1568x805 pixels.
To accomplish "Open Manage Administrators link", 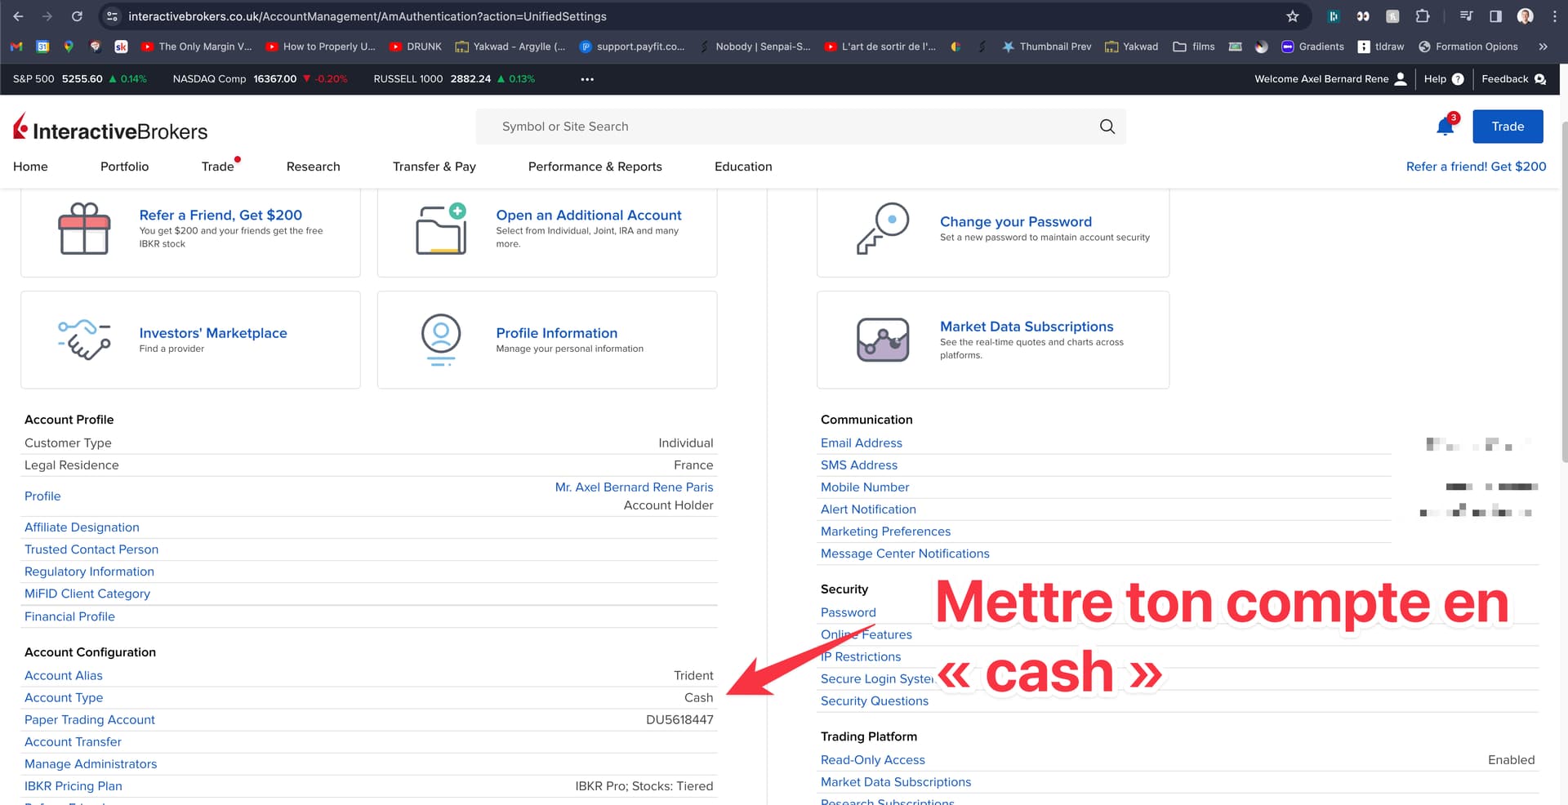I will pos(91,763).
